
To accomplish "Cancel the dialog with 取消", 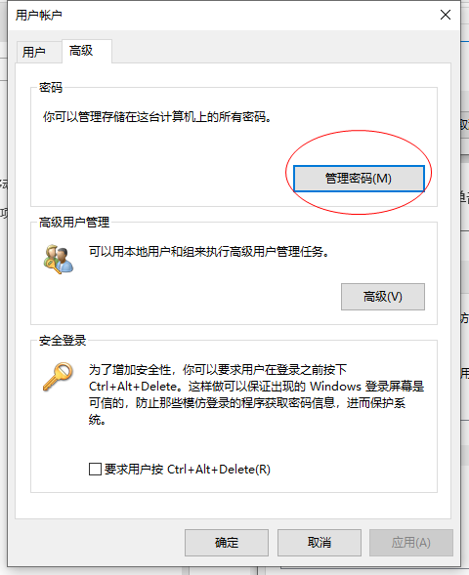I will tap(320, 543).
